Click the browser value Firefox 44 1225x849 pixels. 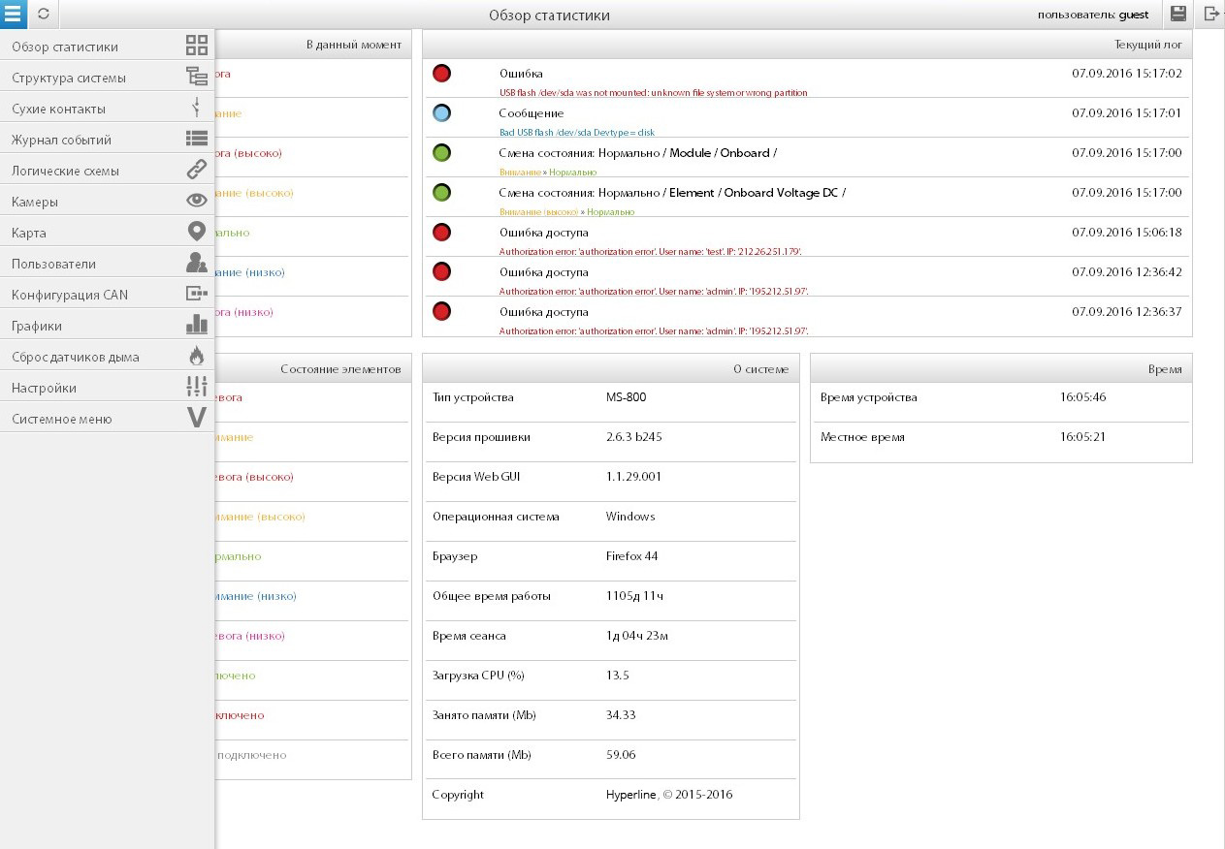(632, 556)
